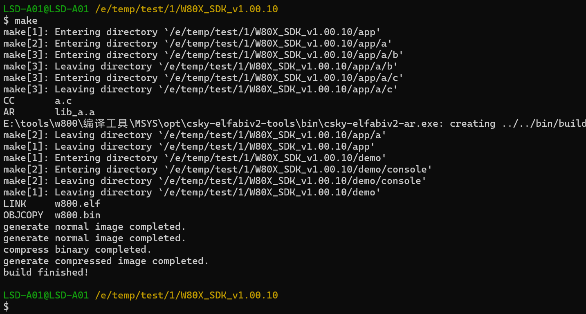Click the w800.elf output on the LINK line
The width and height of the screenshot is (586, 314).
(77, 204)
